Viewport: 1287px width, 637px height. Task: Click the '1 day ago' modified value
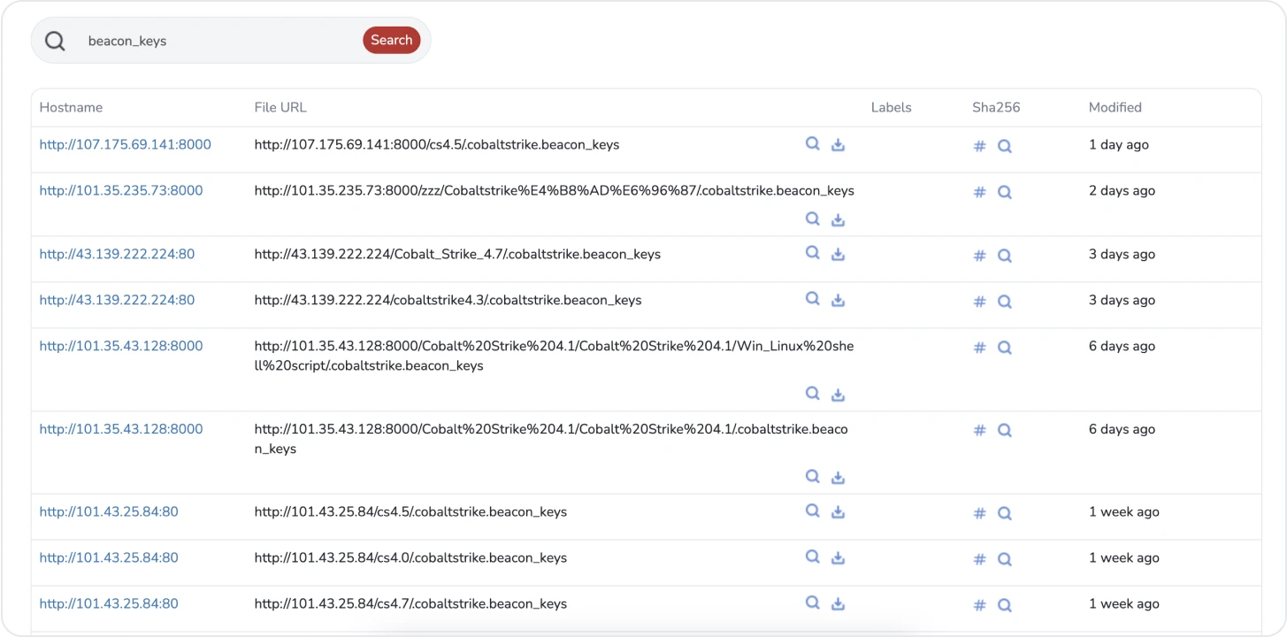[x=1119, y=144]
